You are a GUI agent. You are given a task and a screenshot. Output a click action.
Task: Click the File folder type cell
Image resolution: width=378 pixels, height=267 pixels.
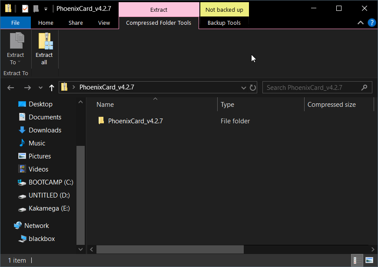pos(235,121)
